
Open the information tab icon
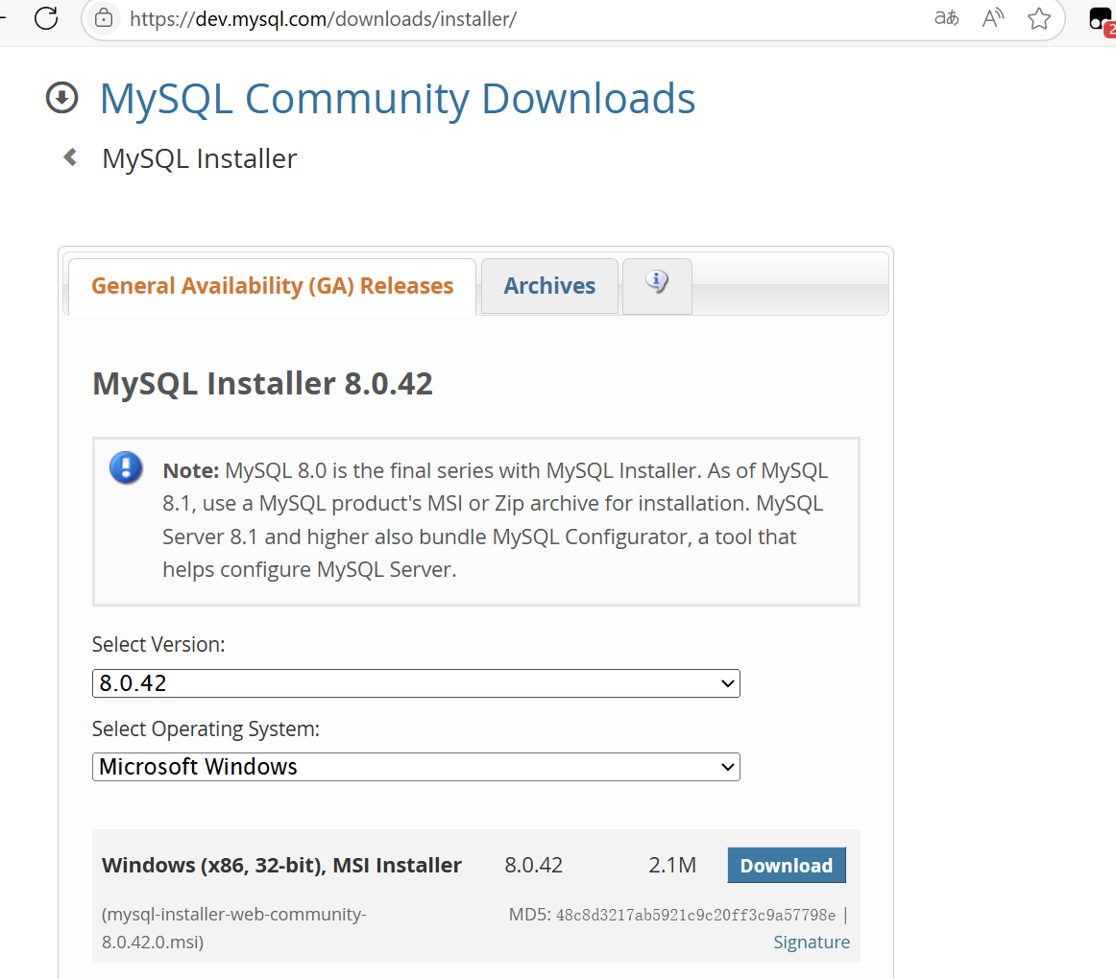point(657,285)
